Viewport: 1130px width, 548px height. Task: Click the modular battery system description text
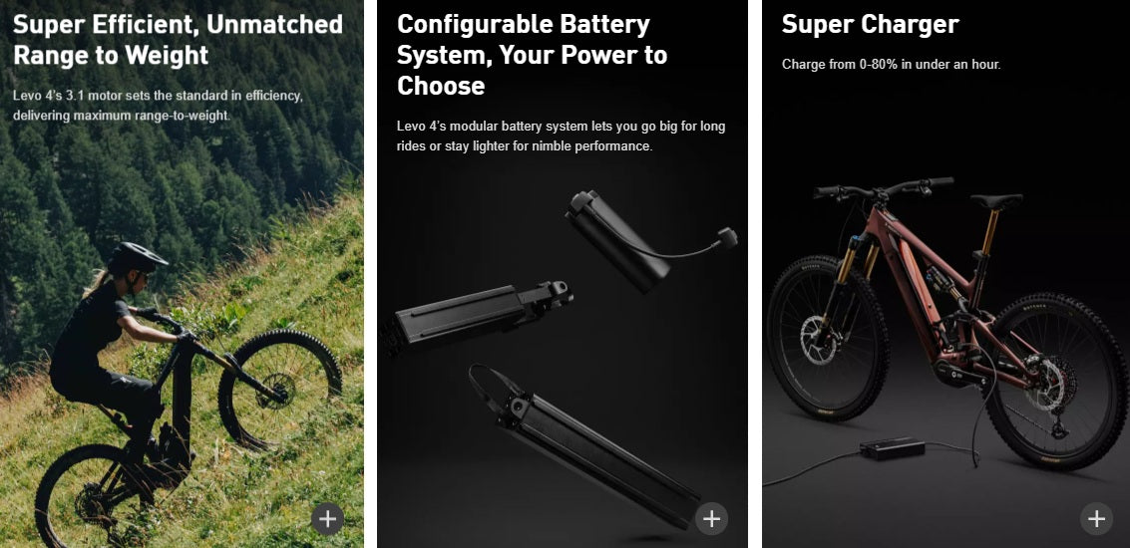tap(561, 137)
